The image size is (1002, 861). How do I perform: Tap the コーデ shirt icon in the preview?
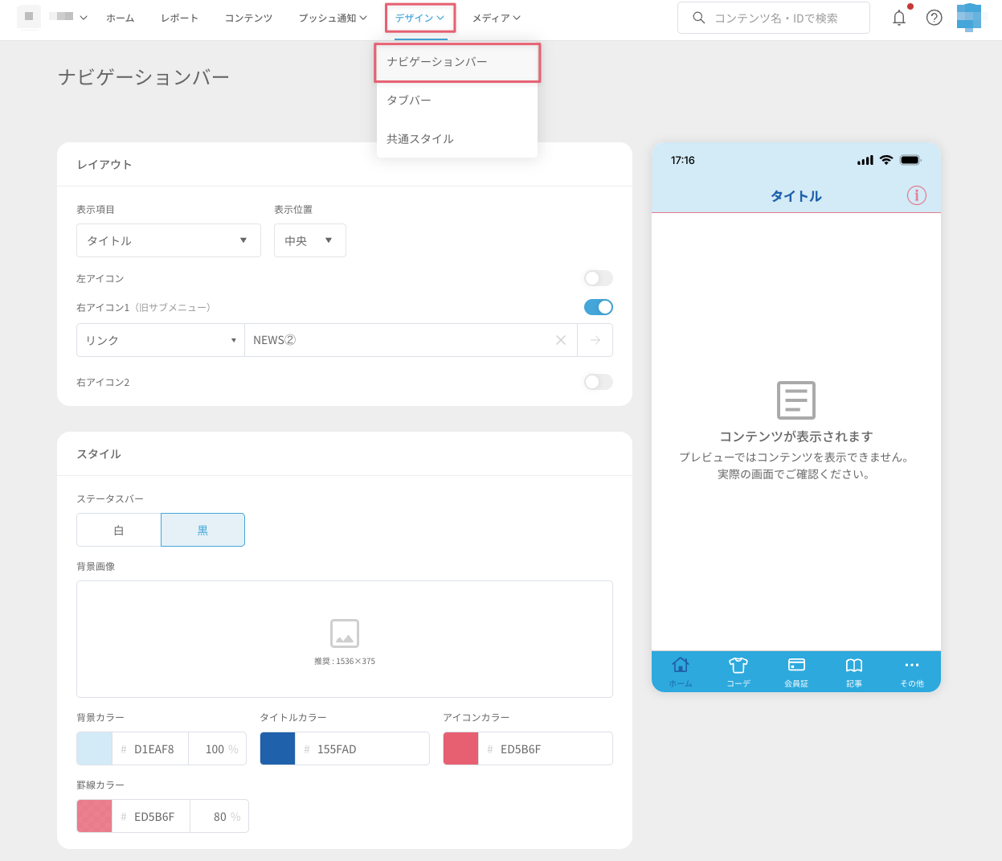tap(738, 665)
